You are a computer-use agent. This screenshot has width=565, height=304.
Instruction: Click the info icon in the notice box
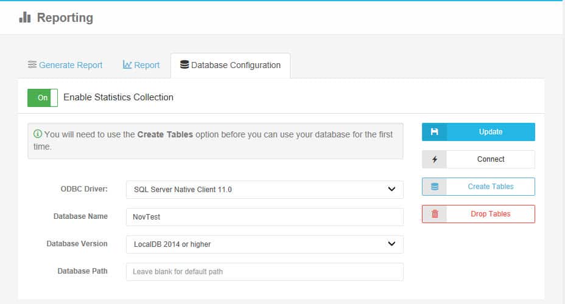(38, 134)
